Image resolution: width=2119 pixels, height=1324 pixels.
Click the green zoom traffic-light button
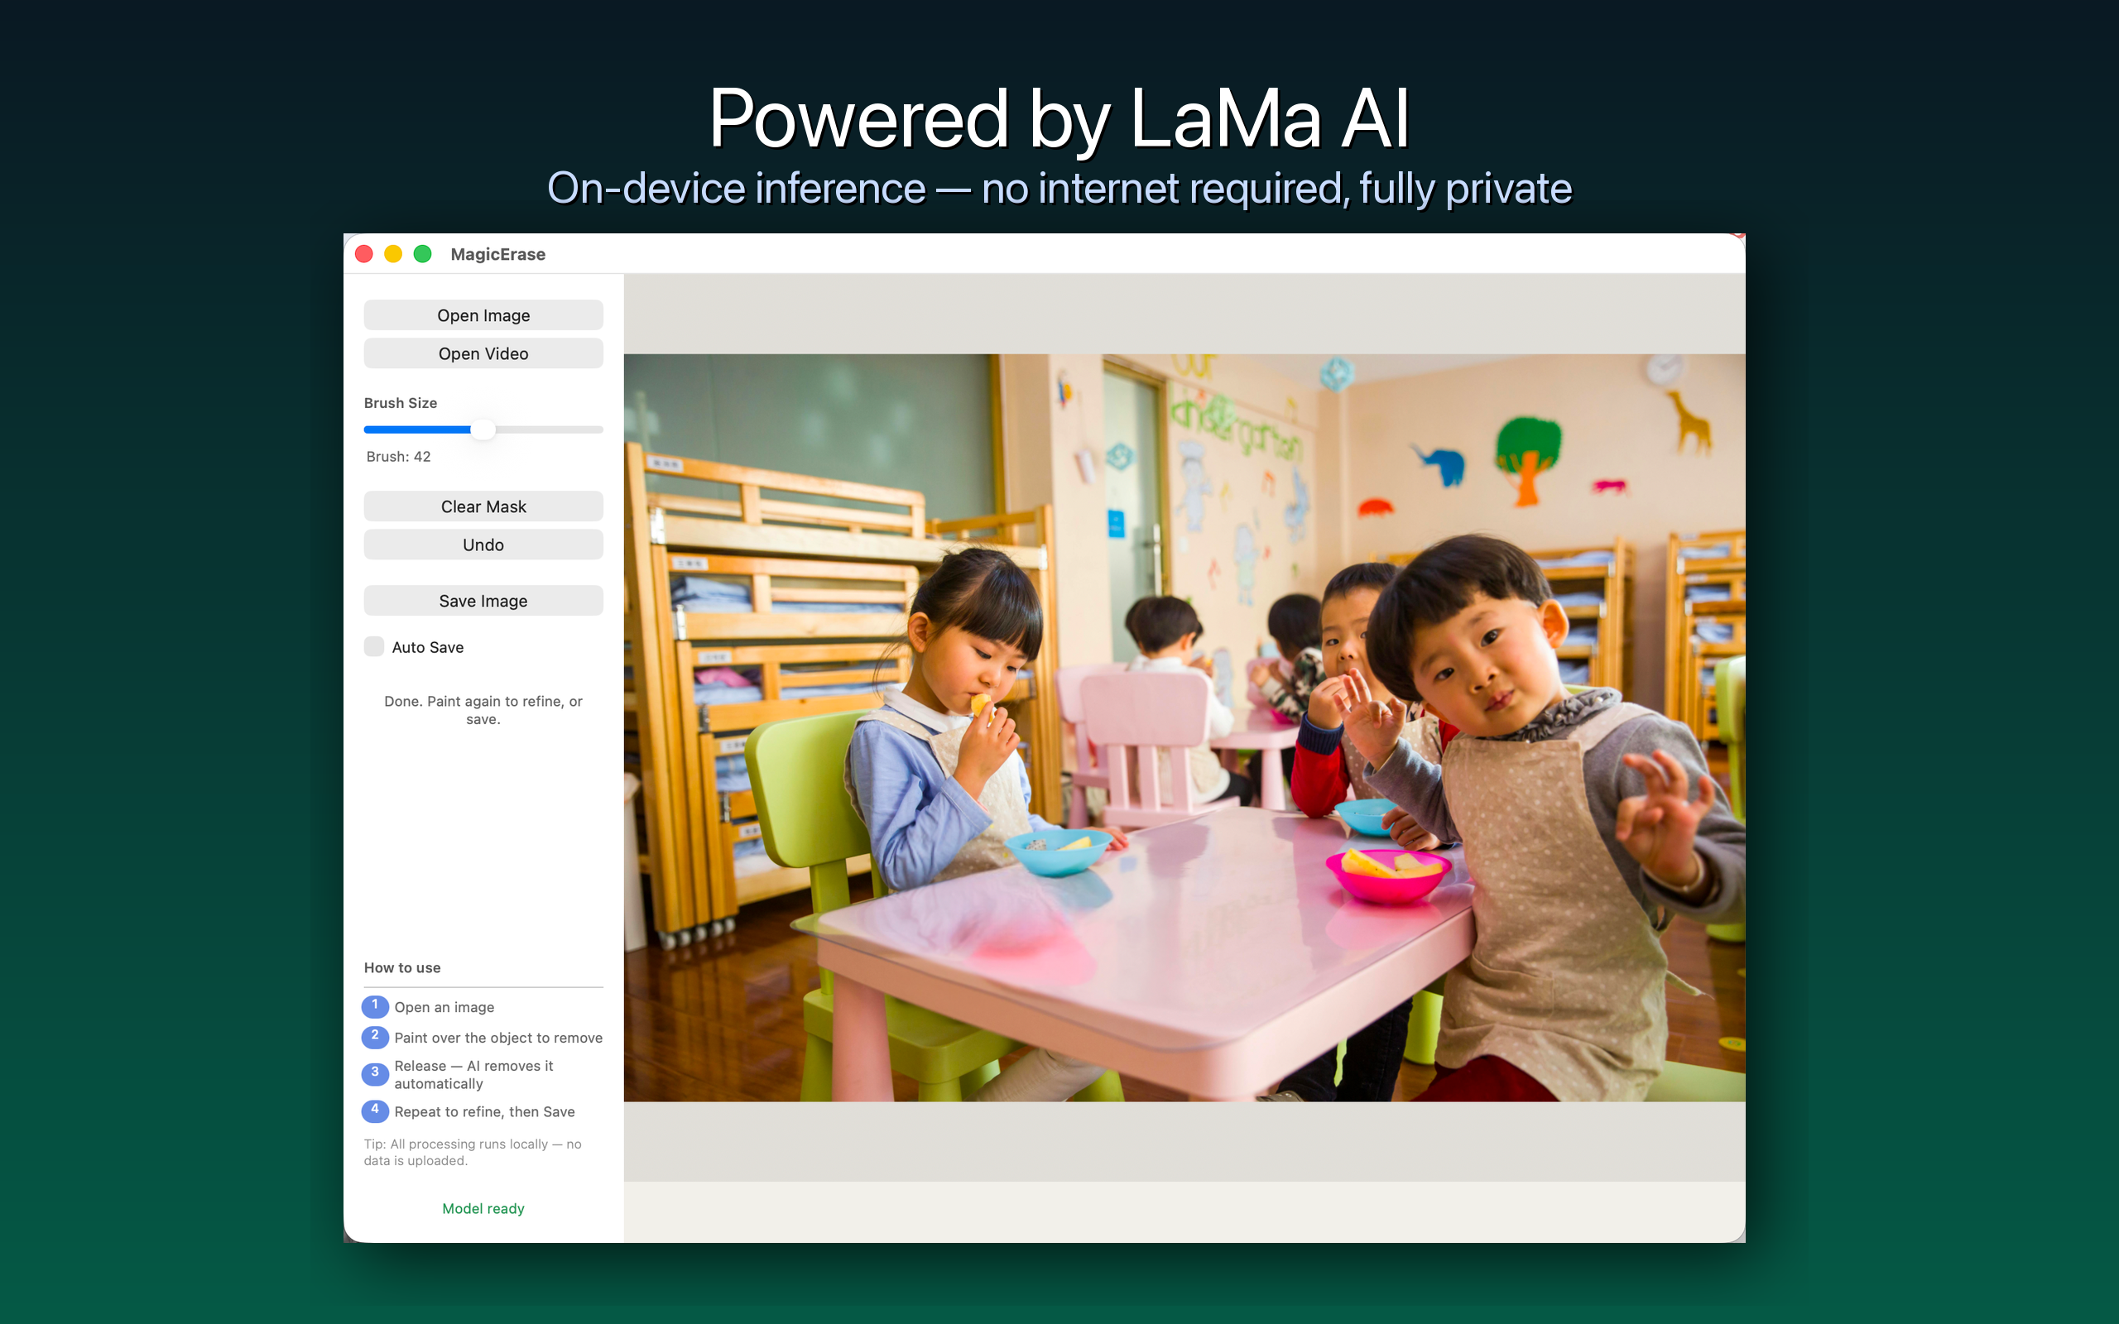coord(423,253)
